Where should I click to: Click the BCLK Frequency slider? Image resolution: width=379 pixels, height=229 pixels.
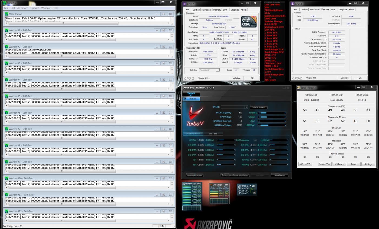[272, 113]
